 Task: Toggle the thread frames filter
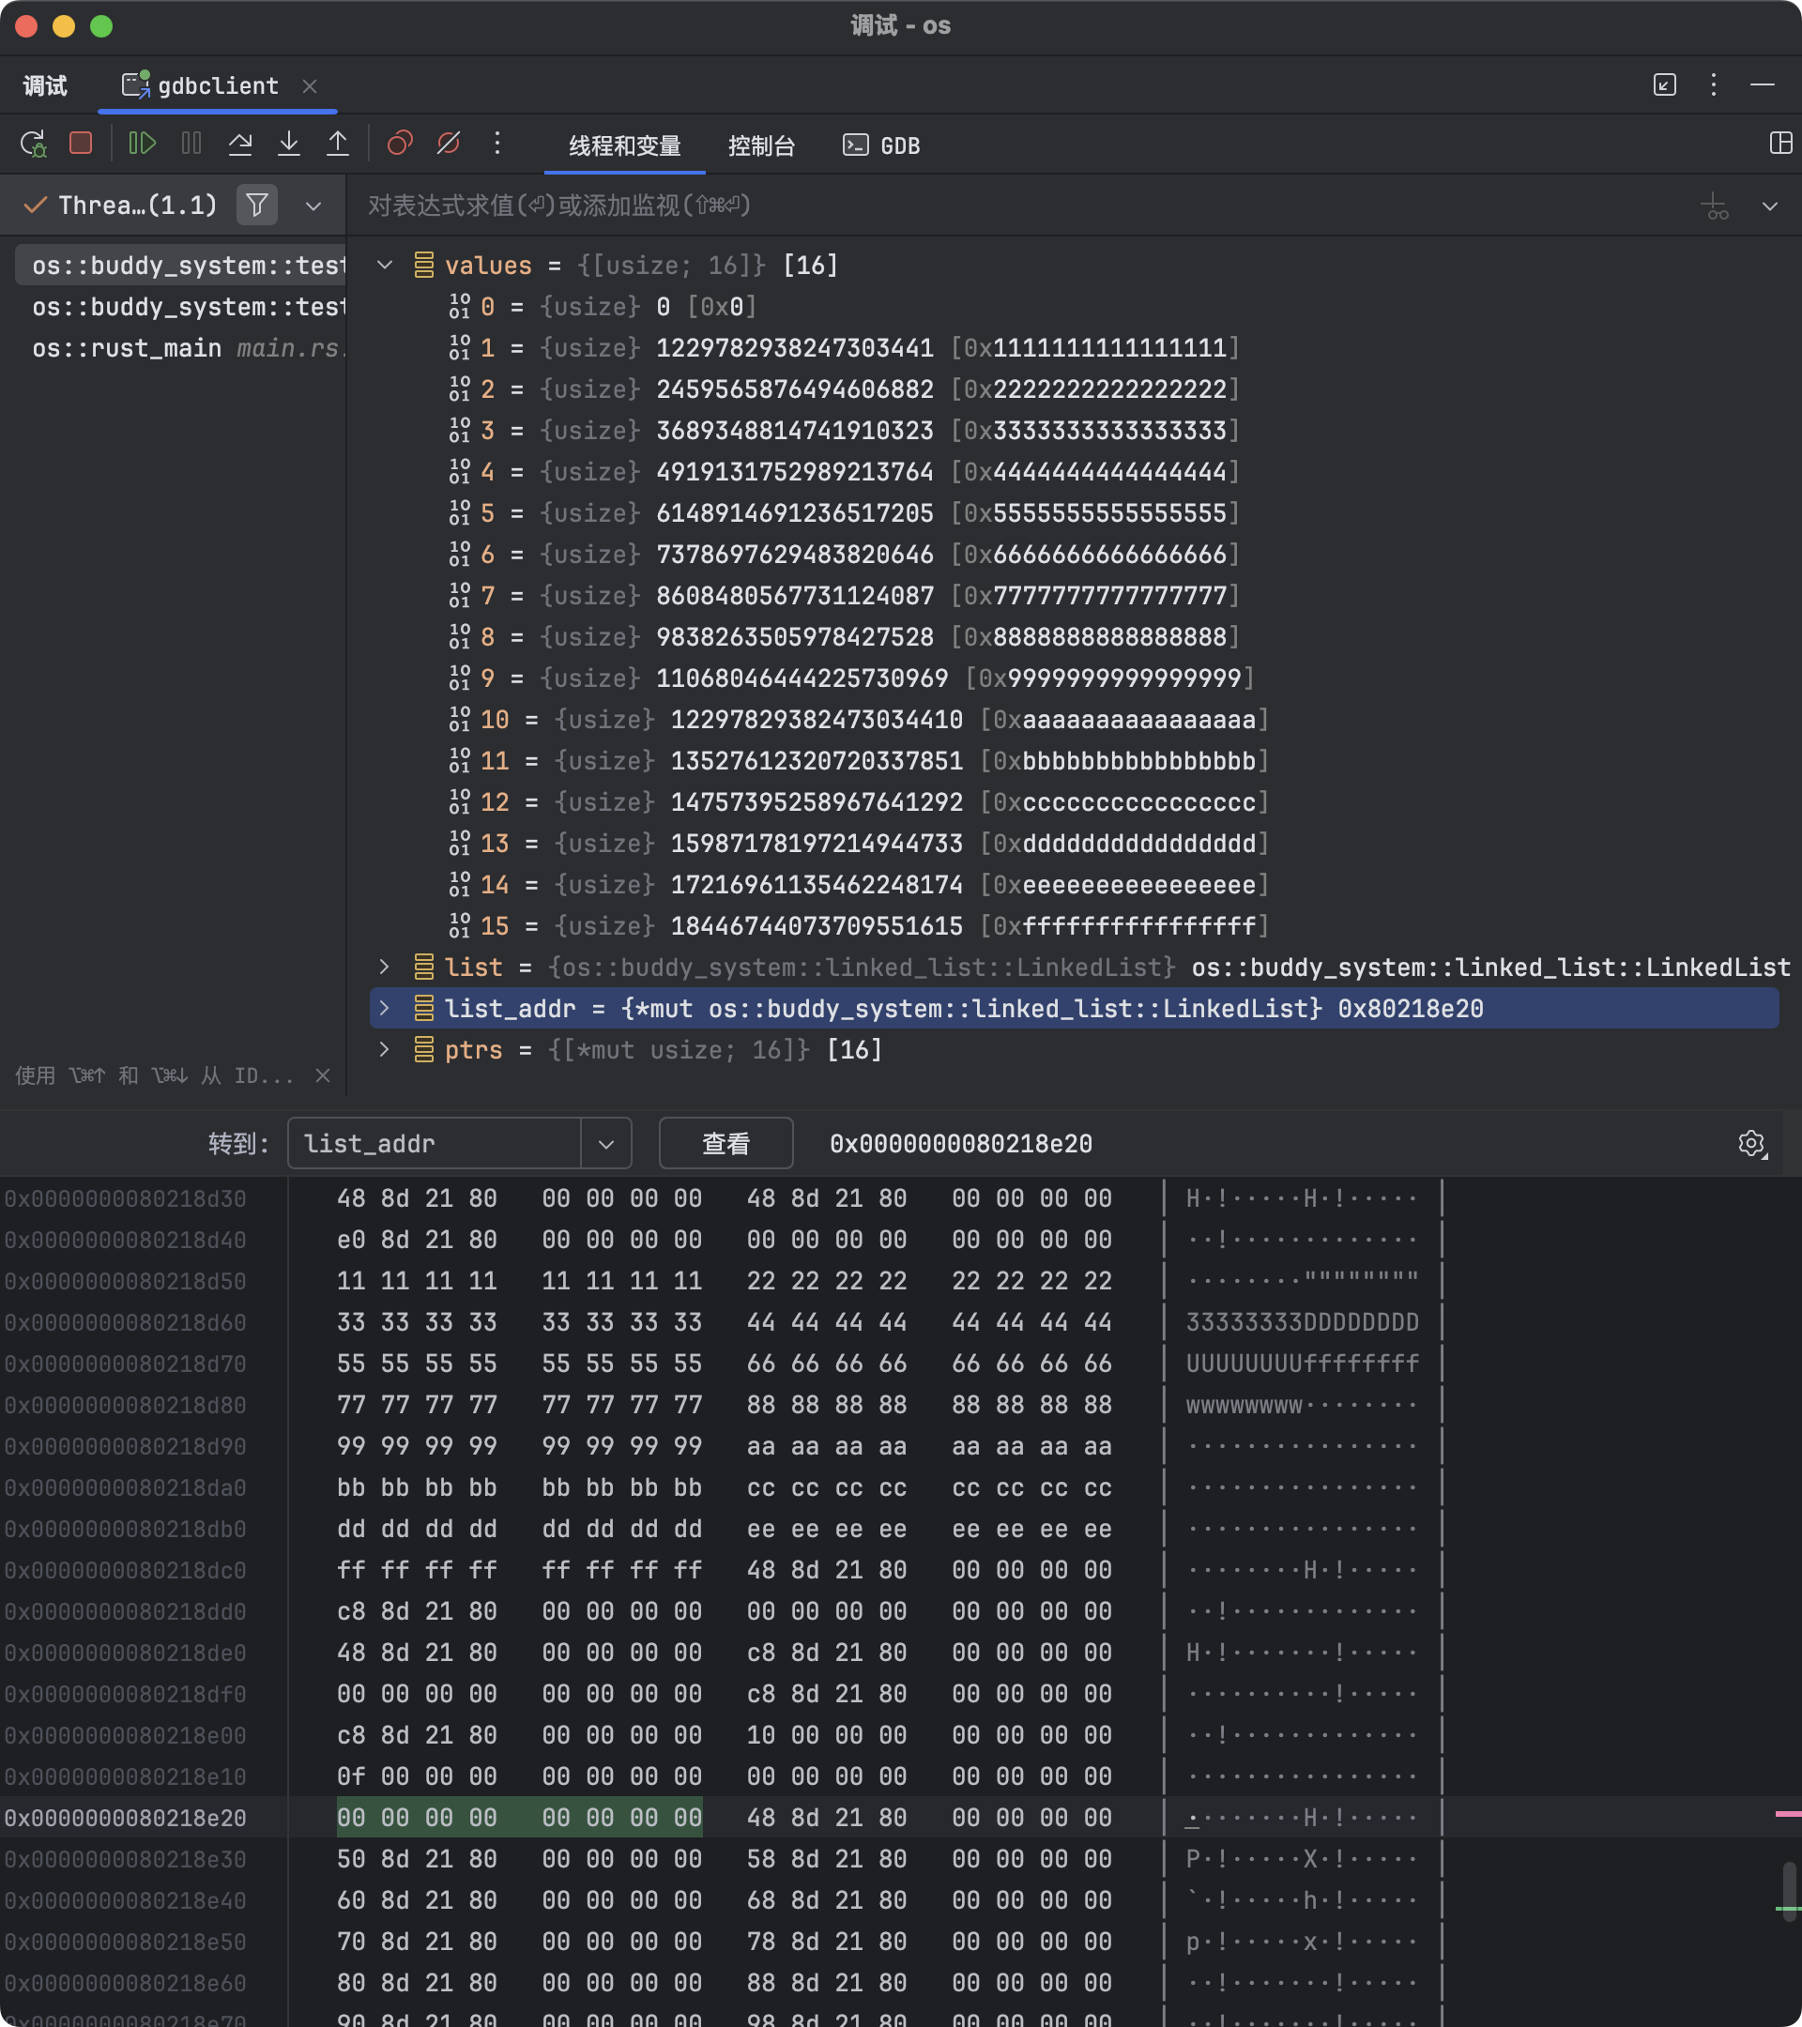click(257, 206)
